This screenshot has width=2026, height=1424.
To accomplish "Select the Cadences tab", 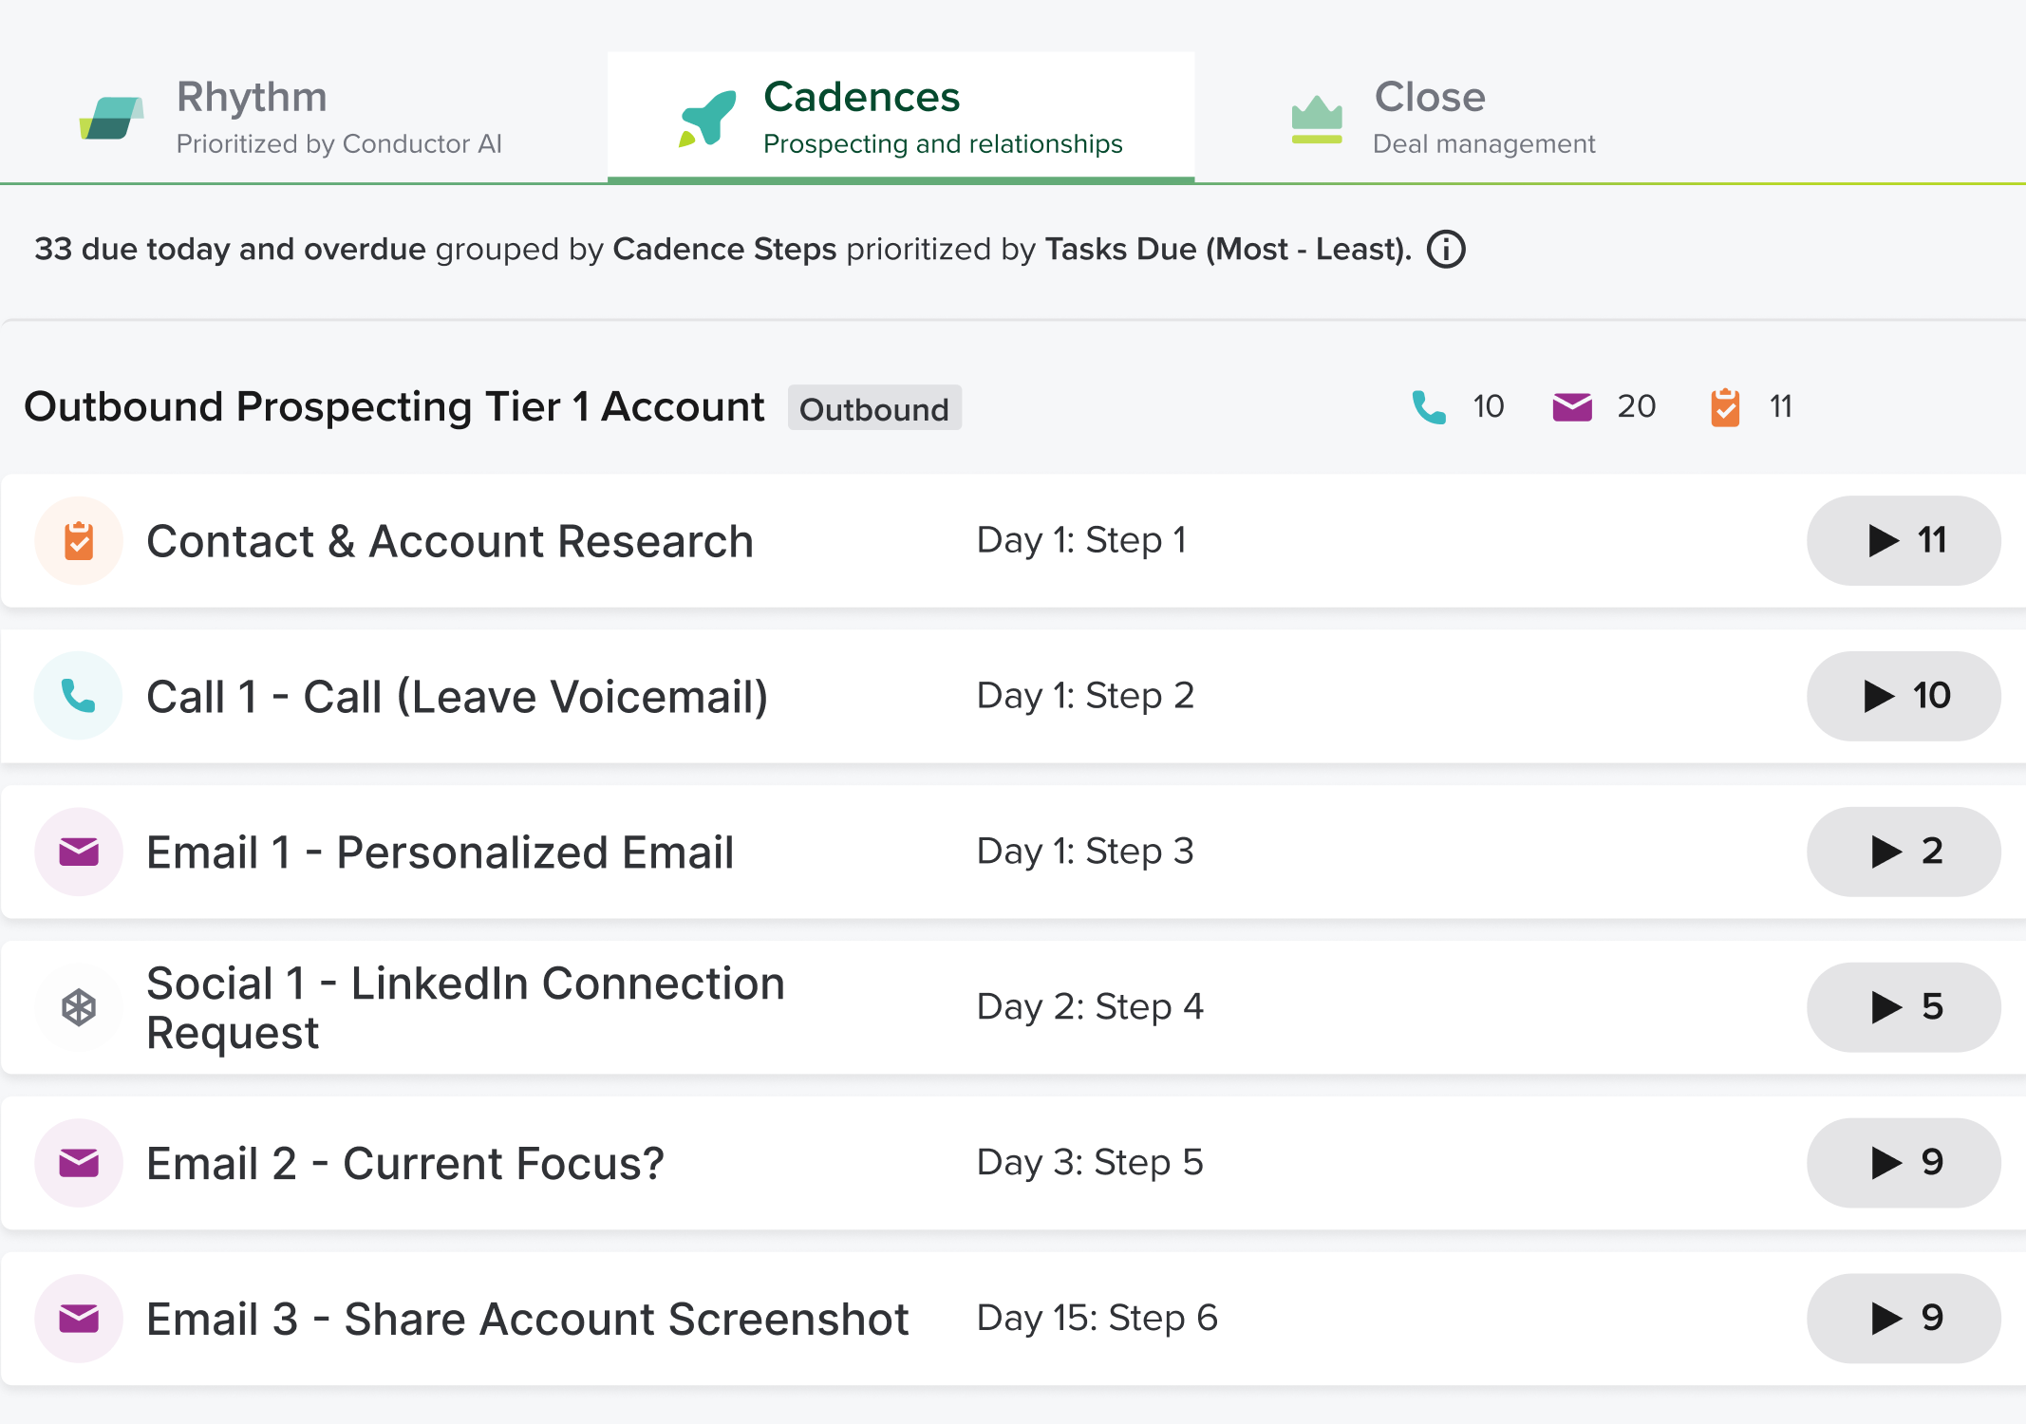I will (x=901, y=117).
